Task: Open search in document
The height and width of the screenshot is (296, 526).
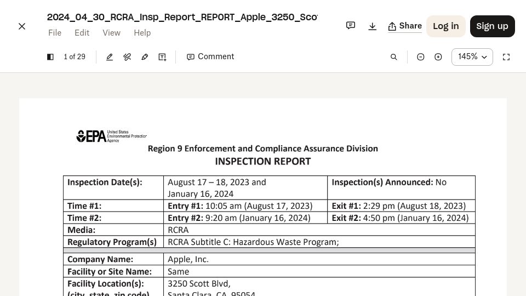Action: point(394,57)
